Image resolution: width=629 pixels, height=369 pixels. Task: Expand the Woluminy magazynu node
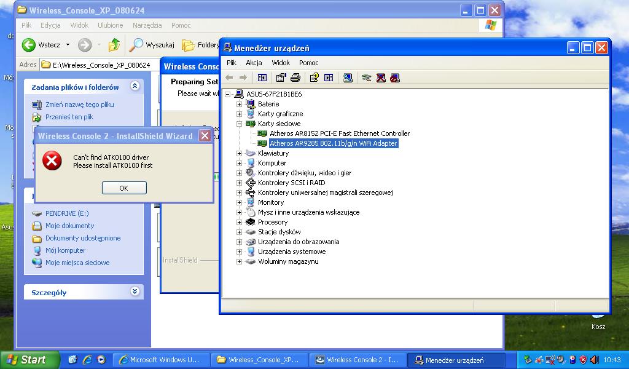click(240, 261)
